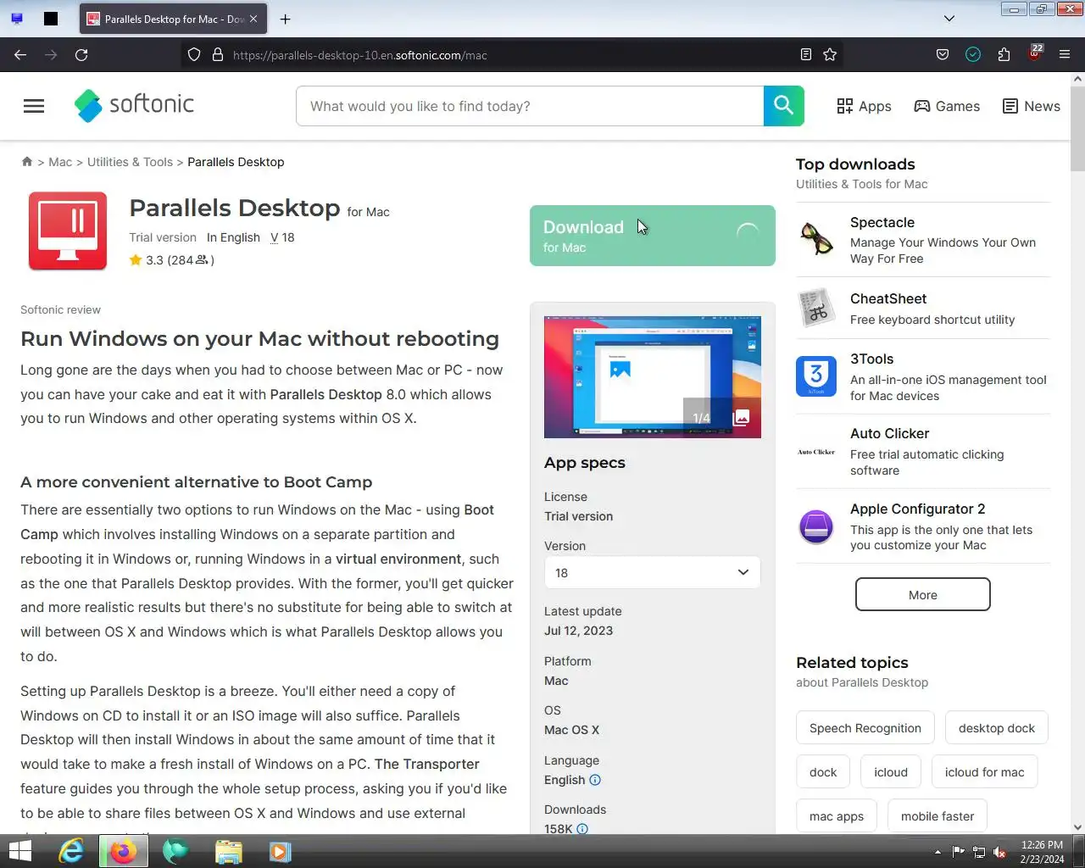Click the gallery images icon
This screenshot has height=868, width=1085.
click(x=741, y=417)
